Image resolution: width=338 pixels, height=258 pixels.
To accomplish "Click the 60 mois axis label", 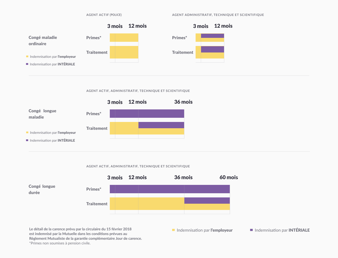I will [x=228, y=177].
